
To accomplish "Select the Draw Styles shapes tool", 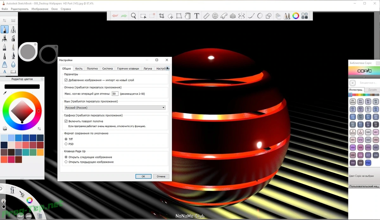I will pos(269,16).
